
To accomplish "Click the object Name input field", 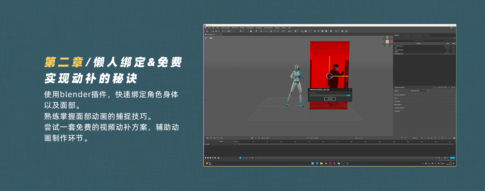I will (418, 91).
